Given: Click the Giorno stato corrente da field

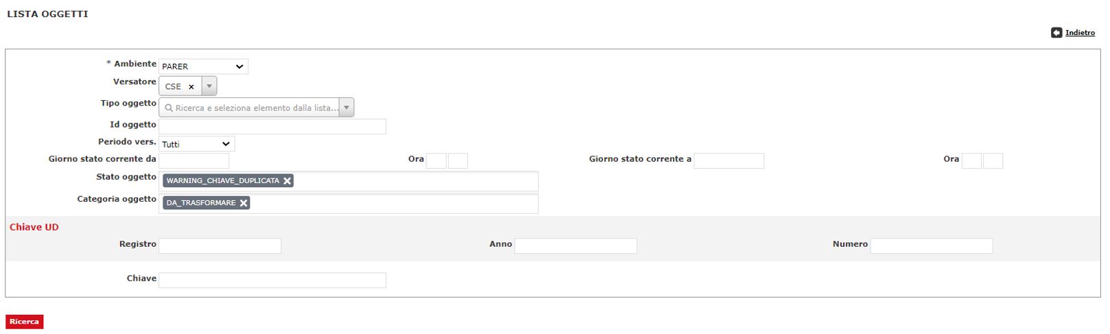Looking at the screenshot, I should pos(194,160).
